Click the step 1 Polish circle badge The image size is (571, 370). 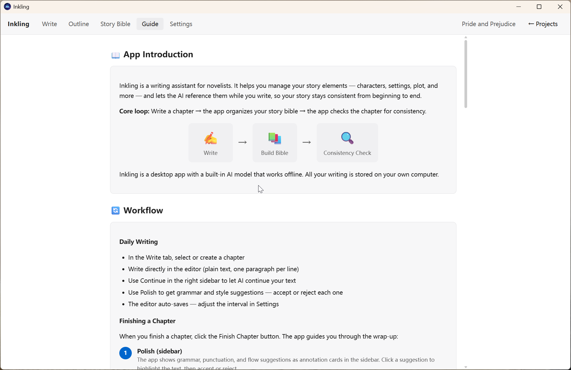pyautogui.click(x=126, y=353)
